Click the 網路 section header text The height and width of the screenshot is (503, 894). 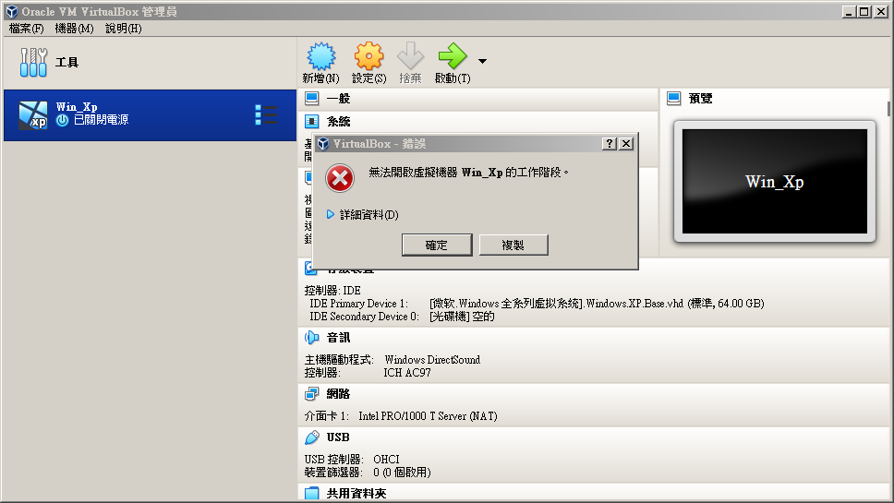click(x=338, y=393)
